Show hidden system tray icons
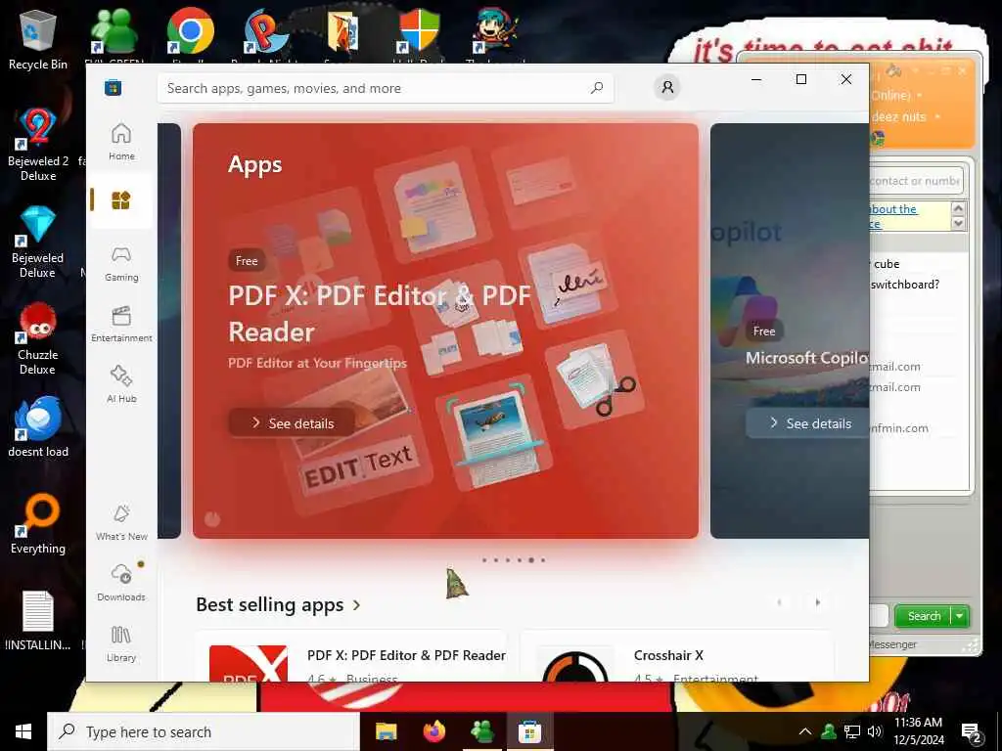This screenshot has width=1002, height=751. click(805, 731)
